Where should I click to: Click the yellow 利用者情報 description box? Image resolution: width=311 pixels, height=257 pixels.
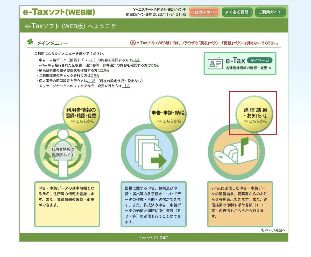coord(67,204)
